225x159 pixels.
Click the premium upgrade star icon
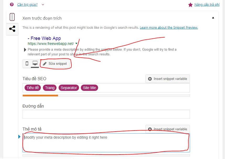190,5
